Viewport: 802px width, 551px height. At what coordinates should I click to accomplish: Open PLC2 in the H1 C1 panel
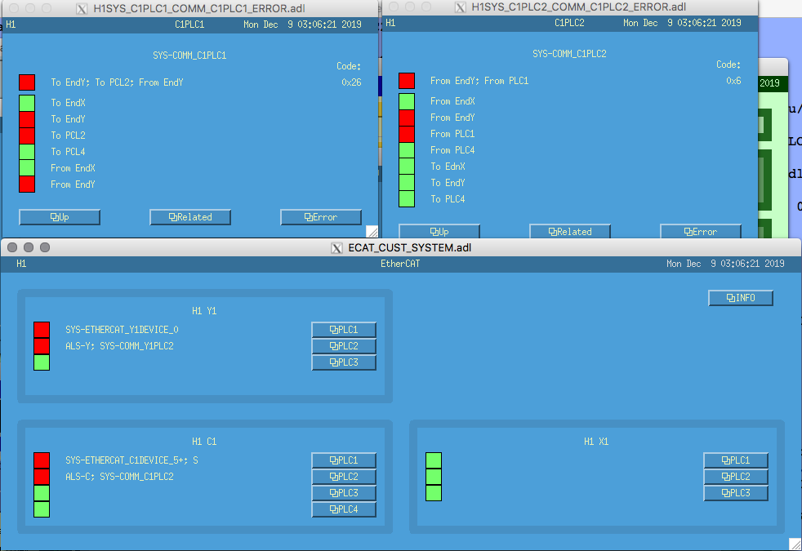coord(344,477)
